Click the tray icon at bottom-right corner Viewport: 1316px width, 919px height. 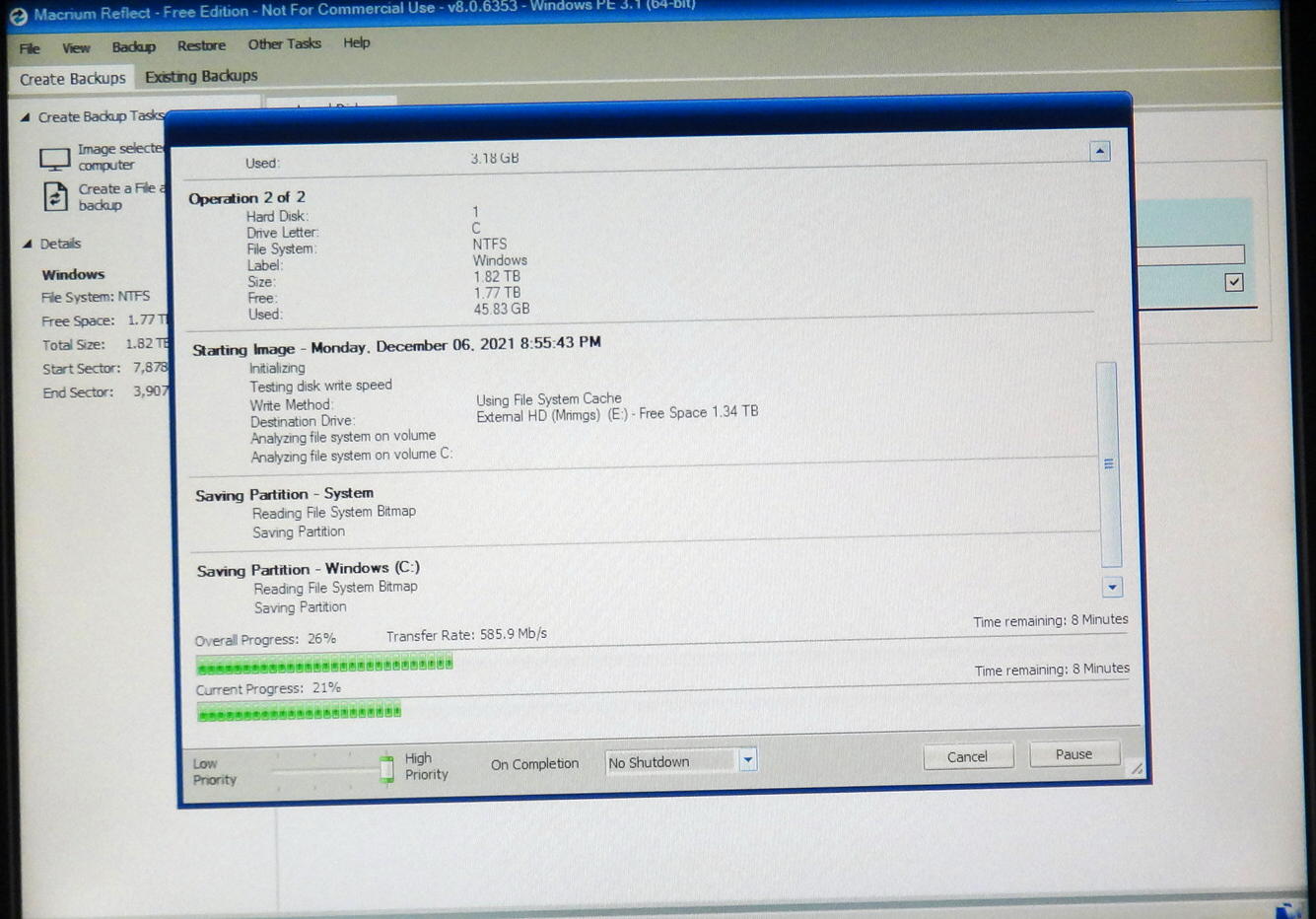tap(1287, 909)
